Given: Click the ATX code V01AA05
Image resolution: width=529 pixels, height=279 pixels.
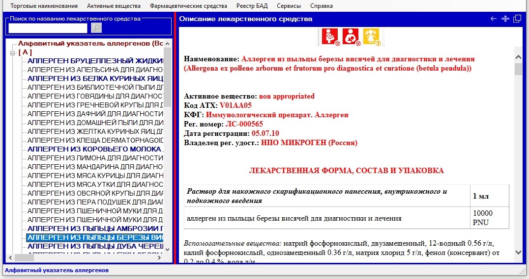Looking at the screenshot, I should (x=235, y=105).
